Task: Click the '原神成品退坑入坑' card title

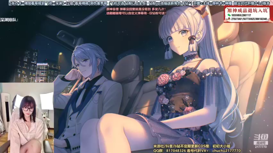Action: tap(247, 11)
